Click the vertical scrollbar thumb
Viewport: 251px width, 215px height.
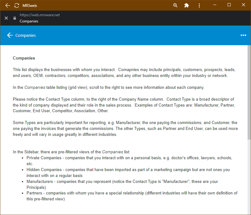249,93
